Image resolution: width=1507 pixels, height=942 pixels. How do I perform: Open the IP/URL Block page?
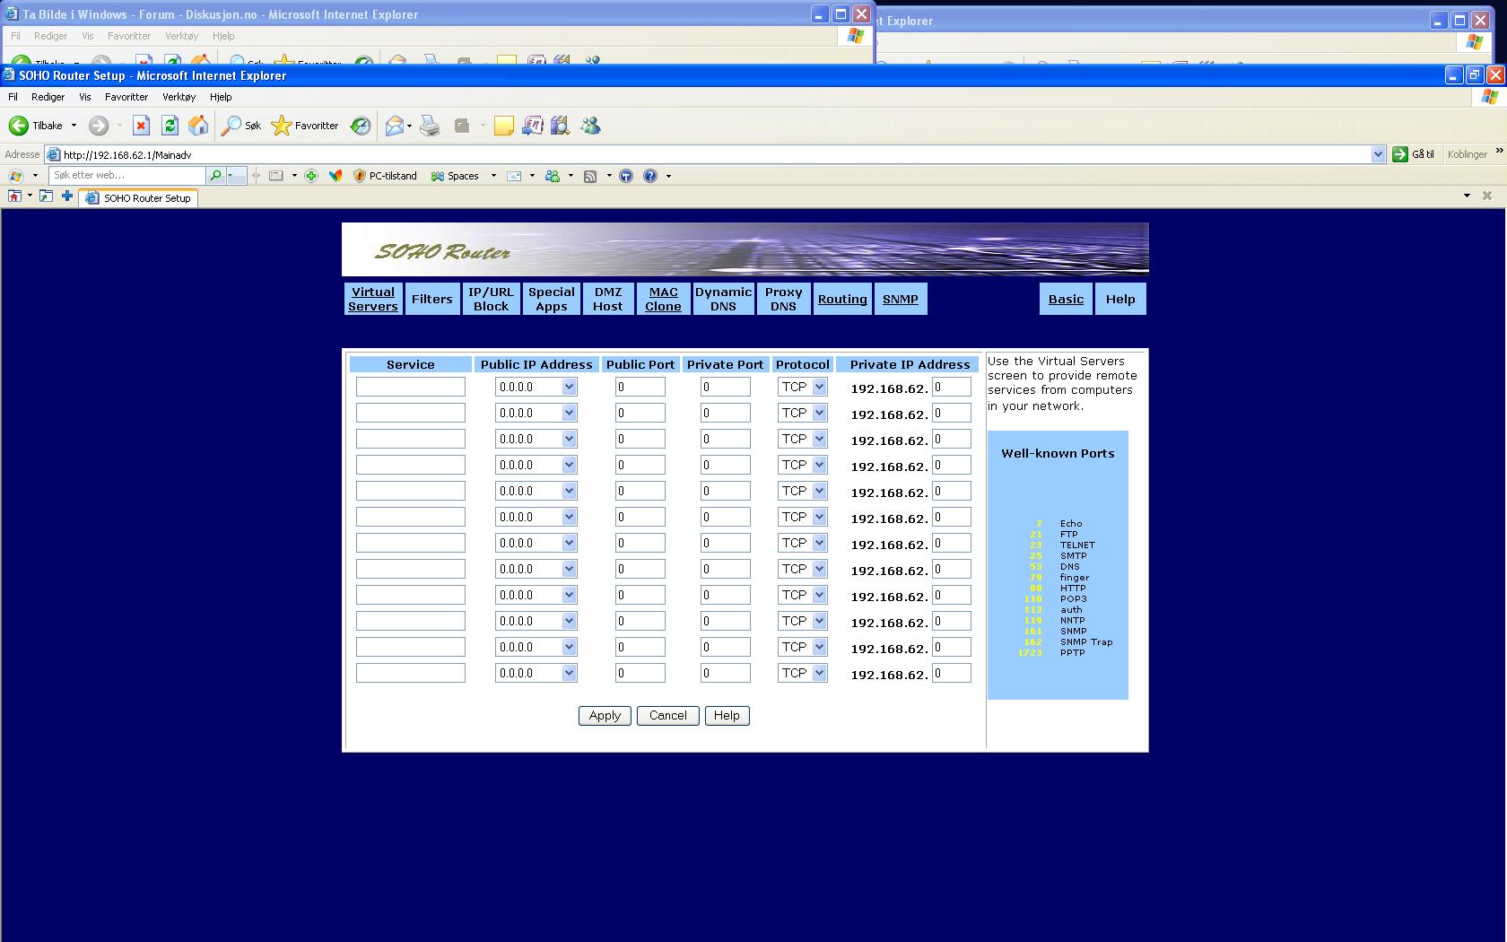[492, 299]
